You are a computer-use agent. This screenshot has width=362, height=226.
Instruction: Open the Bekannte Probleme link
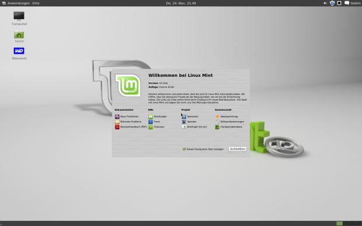point(131,122)
